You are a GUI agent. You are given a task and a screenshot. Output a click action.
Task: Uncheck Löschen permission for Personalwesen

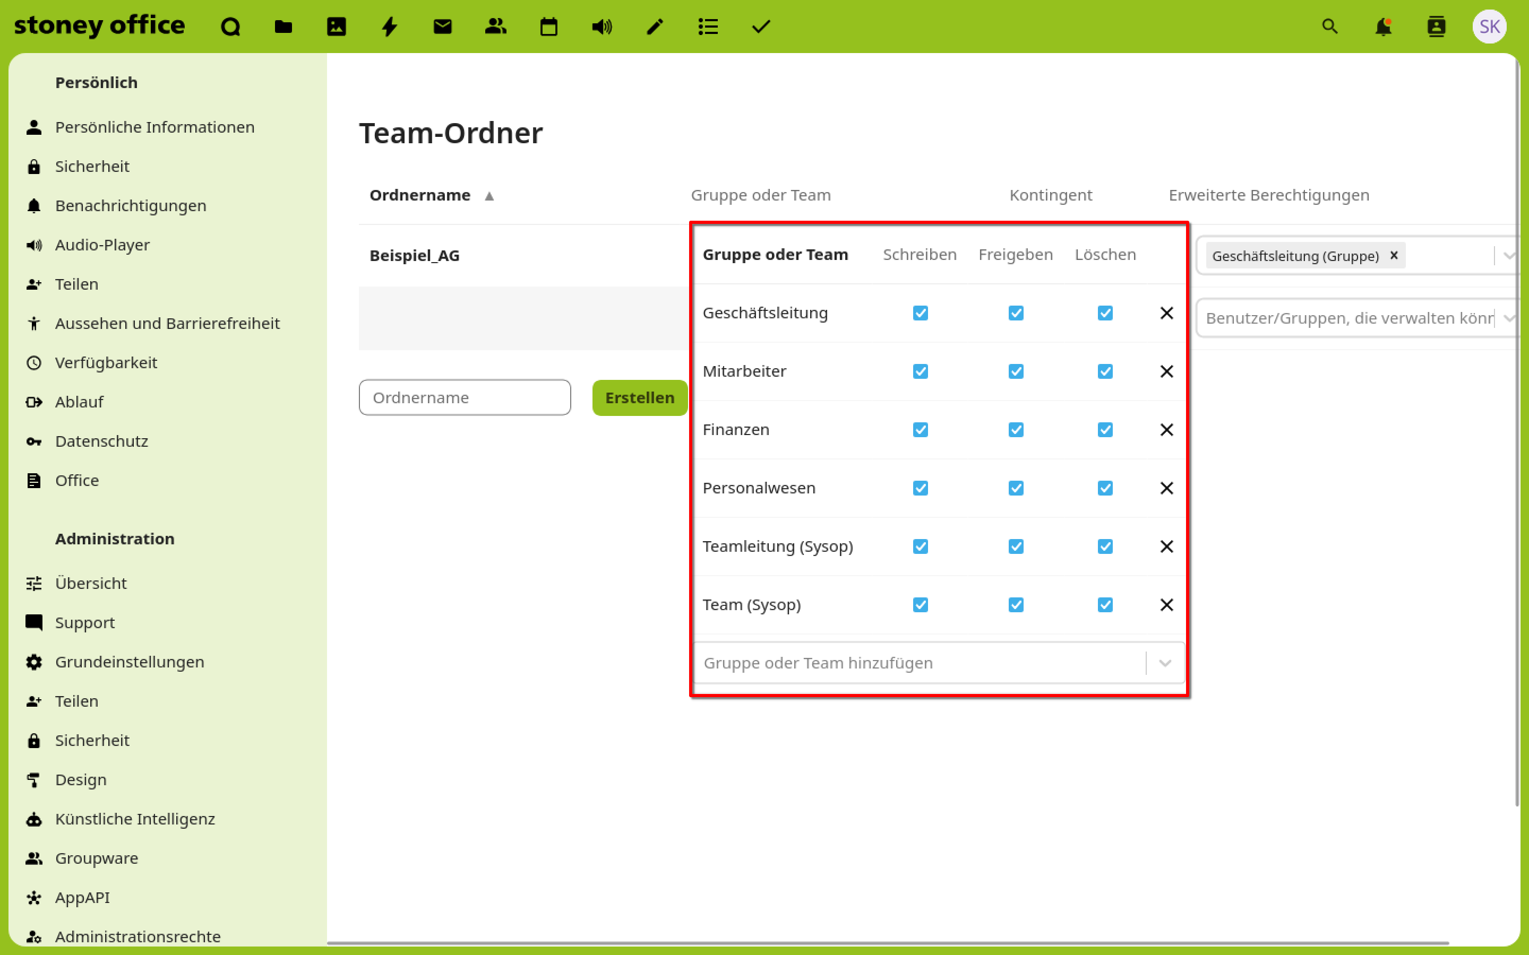[1104, 488]
